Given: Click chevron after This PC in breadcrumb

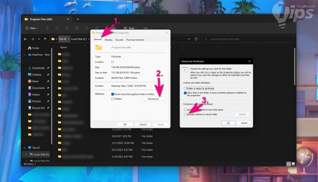Looking at the screenshot, I should click(x=69, y=39).
